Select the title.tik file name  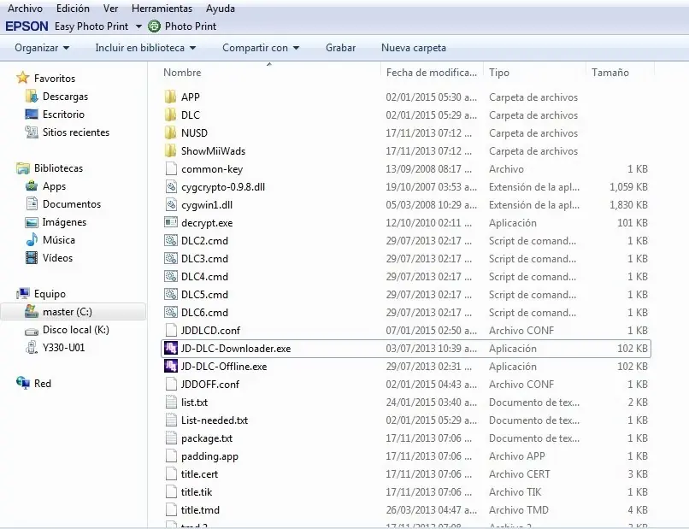[197, 492]
